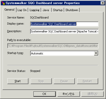Click the Path to executable field
The image size is (106, 99).
pos(53,46)
